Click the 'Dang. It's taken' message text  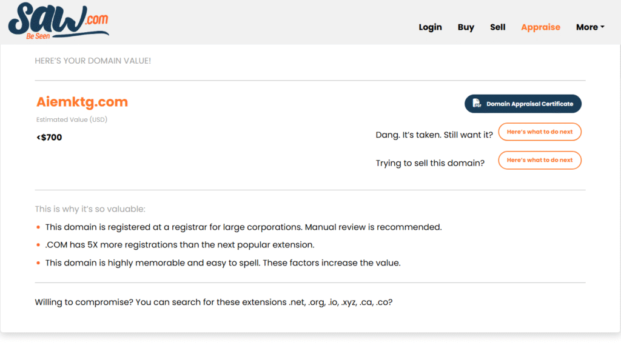pyautogui.click(x=434, y=135)
